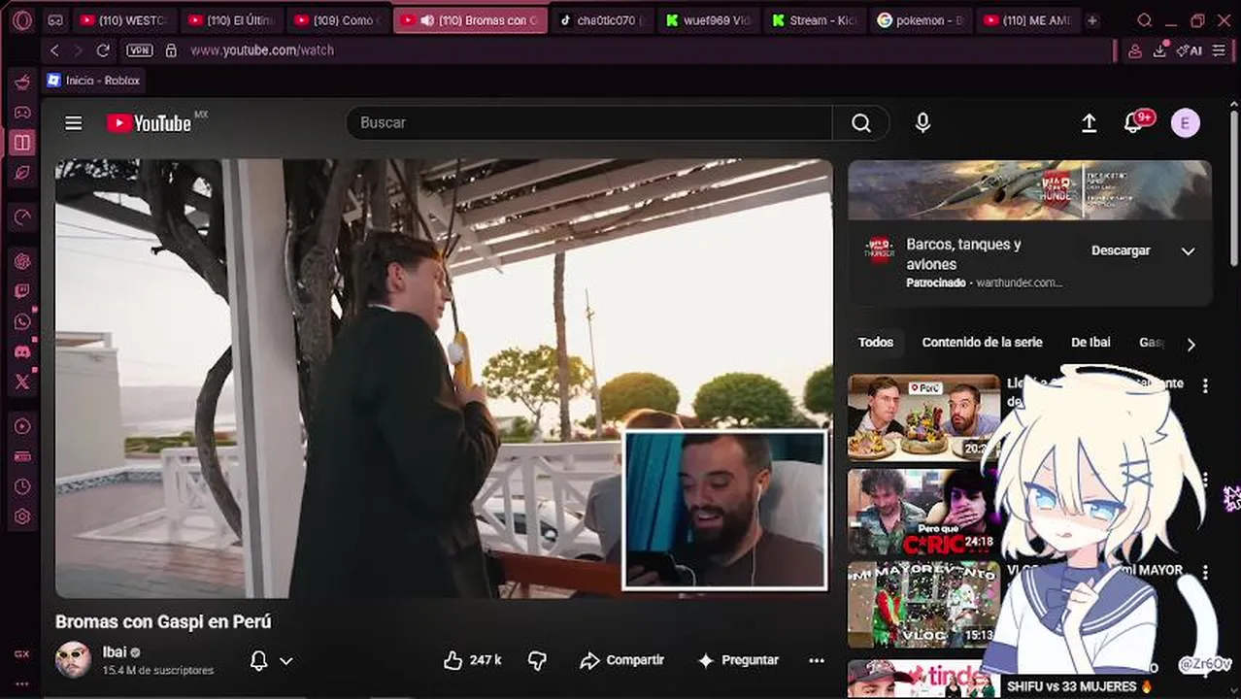Switch to the 'El Últim' YouTube tab

(232, 20)
